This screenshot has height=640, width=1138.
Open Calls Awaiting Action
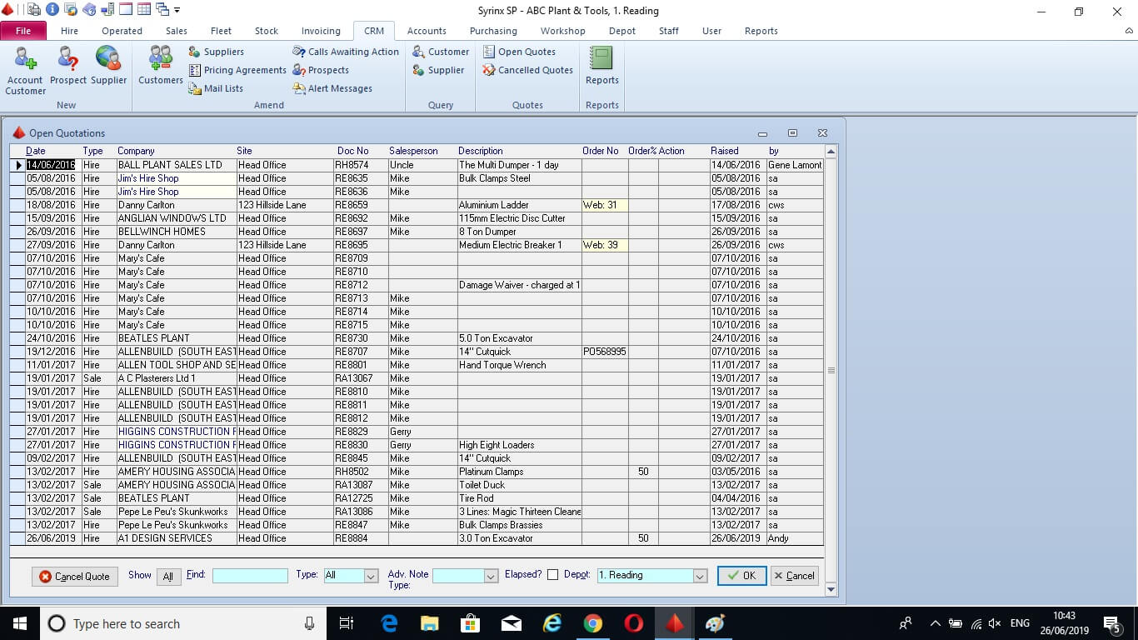346,52
